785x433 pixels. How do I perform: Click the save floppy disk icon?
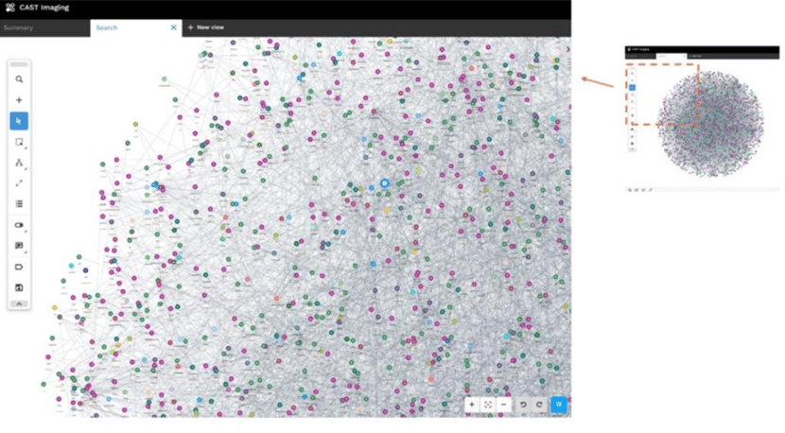point(19,287)
